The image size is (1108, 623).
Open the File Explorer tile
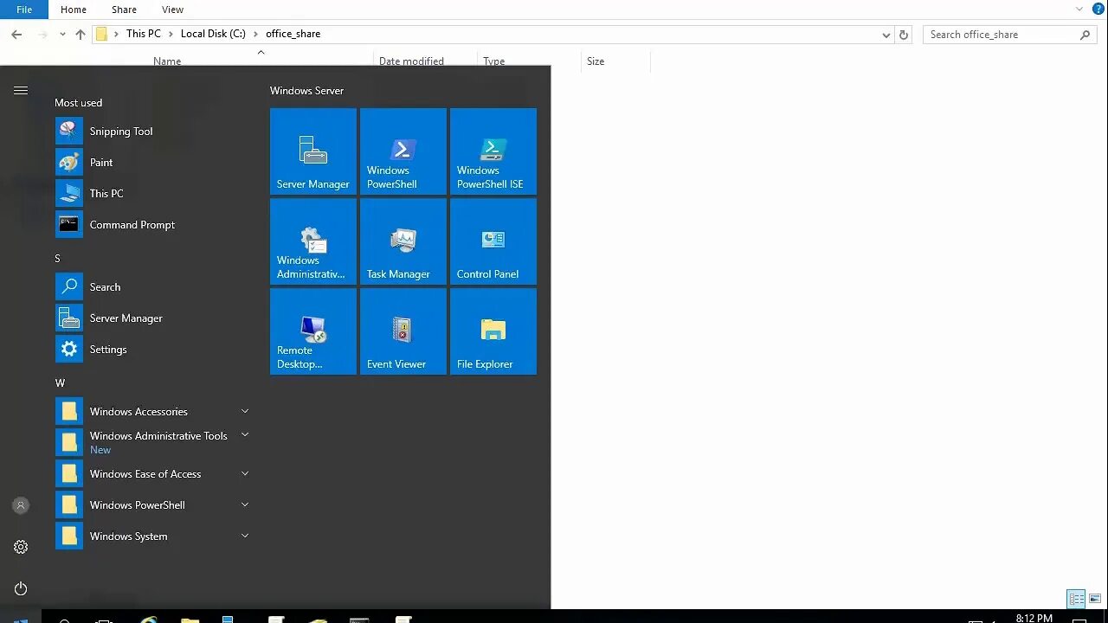coord(493,331)
